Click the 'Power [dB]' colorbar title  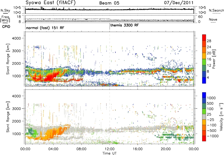214,59
